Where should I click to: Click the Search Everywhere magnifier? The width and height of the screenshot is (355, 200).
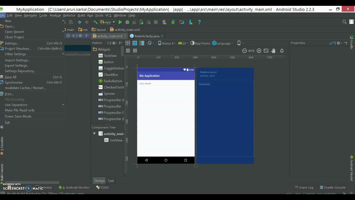(x=344, y=22)
